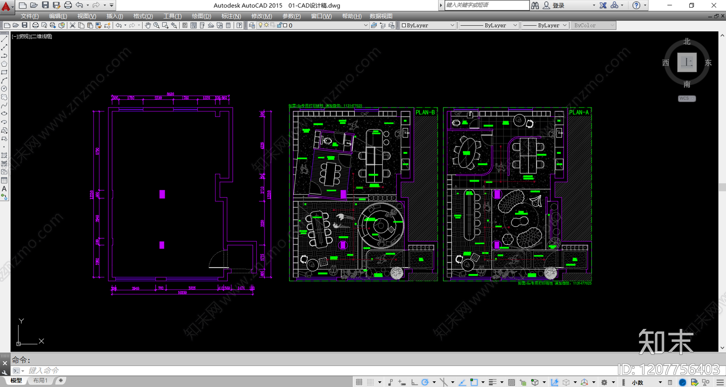726x387 pixels.
Task: Click the Plot printer icon in standard toolbar
Action: (35, 25)
